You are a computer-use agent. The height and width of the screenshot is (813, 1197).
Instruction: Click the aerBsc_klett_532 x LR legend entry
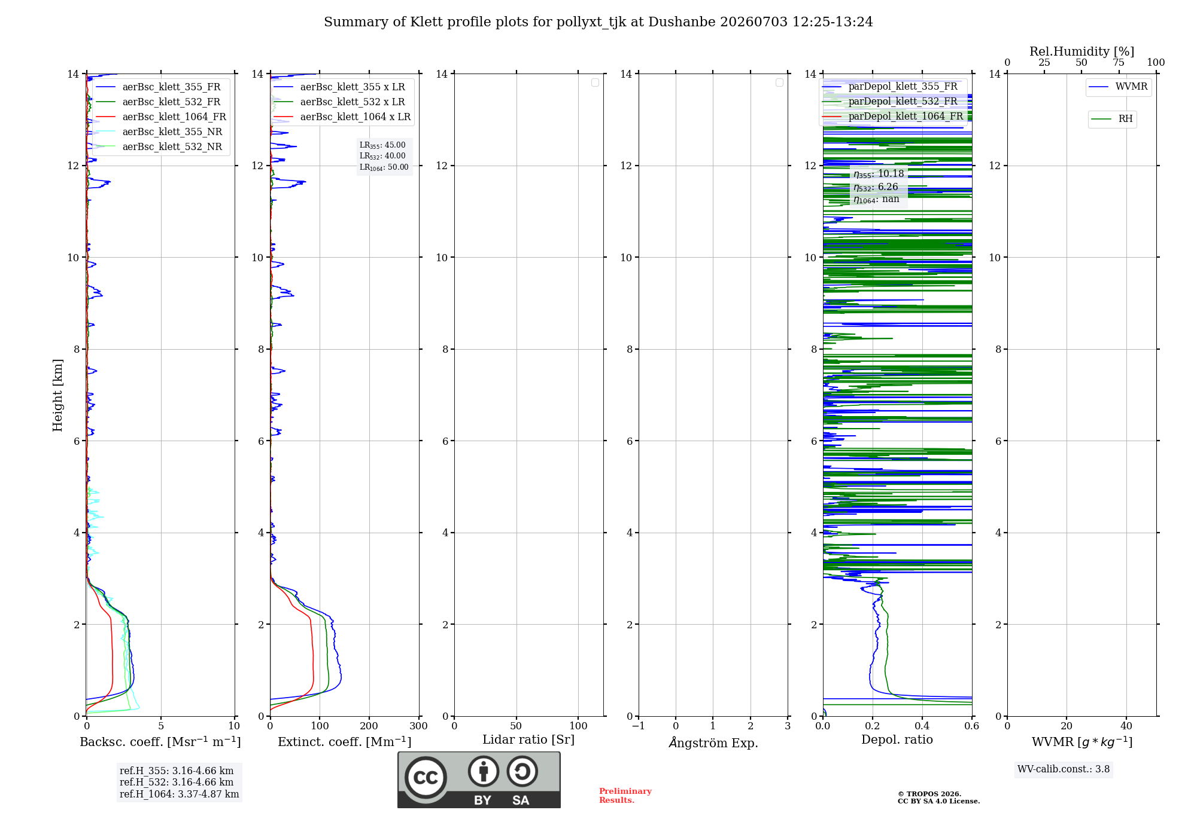tap(340, 102)
